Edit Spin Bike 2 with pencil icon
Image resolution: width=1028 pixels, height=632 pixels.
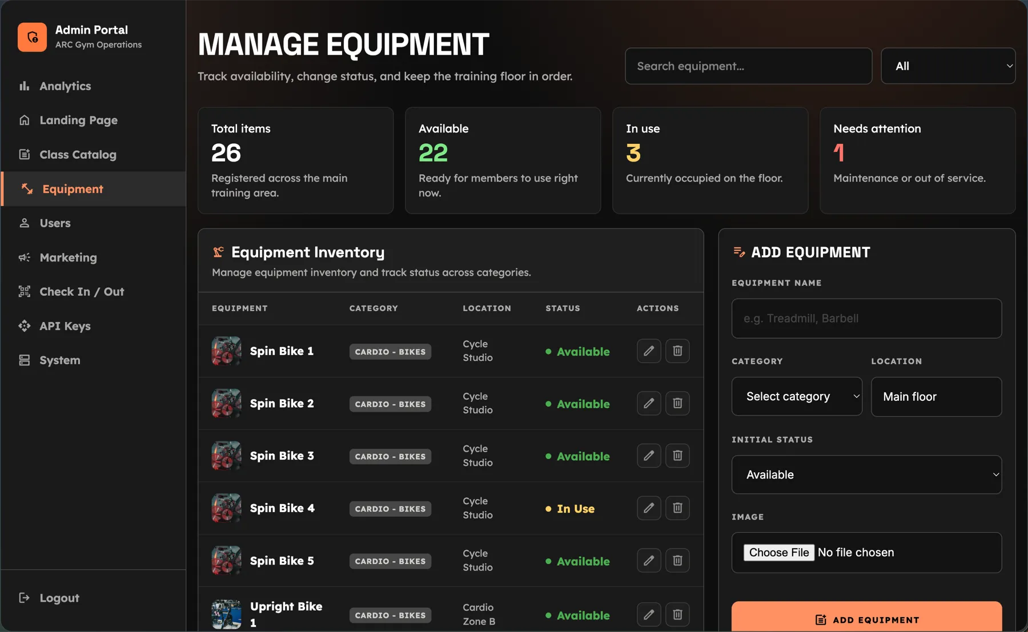point(649,403)
